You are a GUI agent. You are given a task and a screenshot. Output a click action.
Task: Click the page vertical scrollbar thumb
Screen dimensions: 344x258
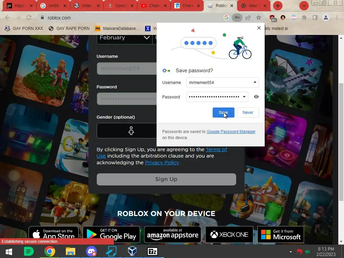click(341, 142)
